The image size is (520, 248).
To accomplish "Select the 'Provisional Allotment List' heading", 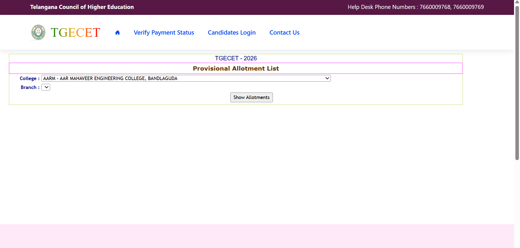I will pyautogui.click(x=236, y=68).
